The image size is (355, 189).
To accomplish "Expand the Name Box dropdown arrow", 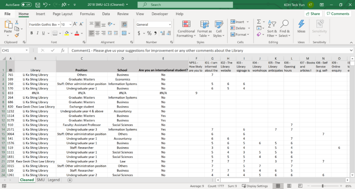I will [27, 50].
